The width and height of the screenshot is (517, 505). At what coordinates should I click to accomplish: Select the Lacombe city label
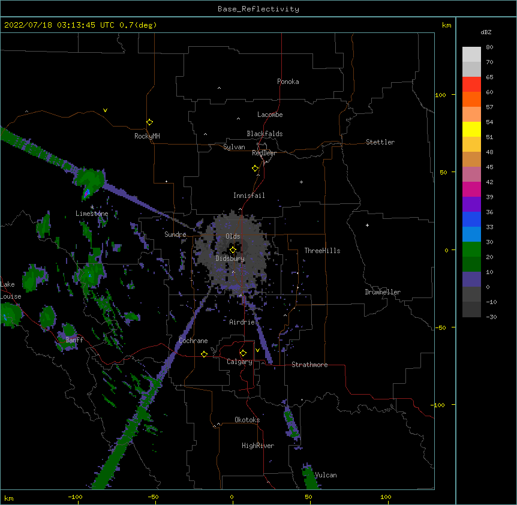tap(270, 115)
